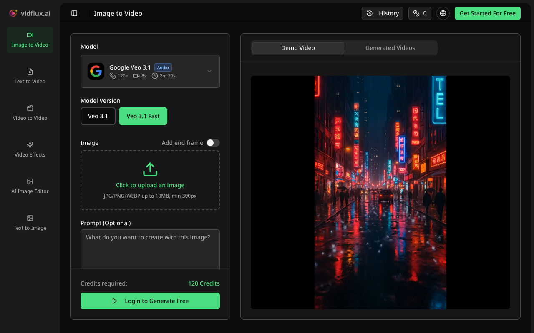Click inside the Prompt text field
Image resolution: width=534 pixels, height=333 pixels.
pyautogui.click(x=150, y=249)
